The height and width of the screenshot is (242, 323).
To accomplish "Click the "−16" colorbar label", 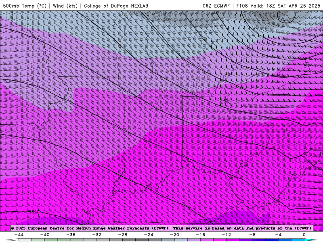I will 201,235.
